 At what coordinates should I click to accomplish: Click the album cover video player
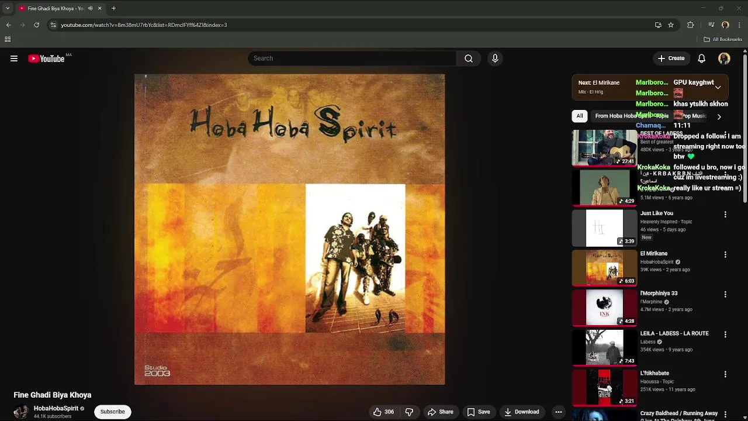pyautogui.click(x=289, y=229)
